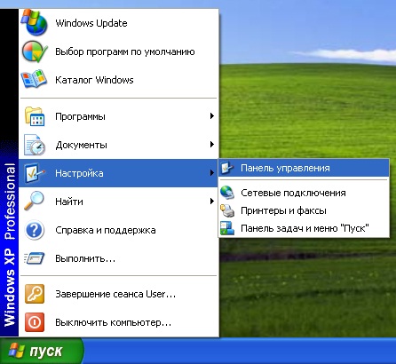Open the Каталог Windows icon
This screenshot has height=364, width=396.
[x=34, y=79]
